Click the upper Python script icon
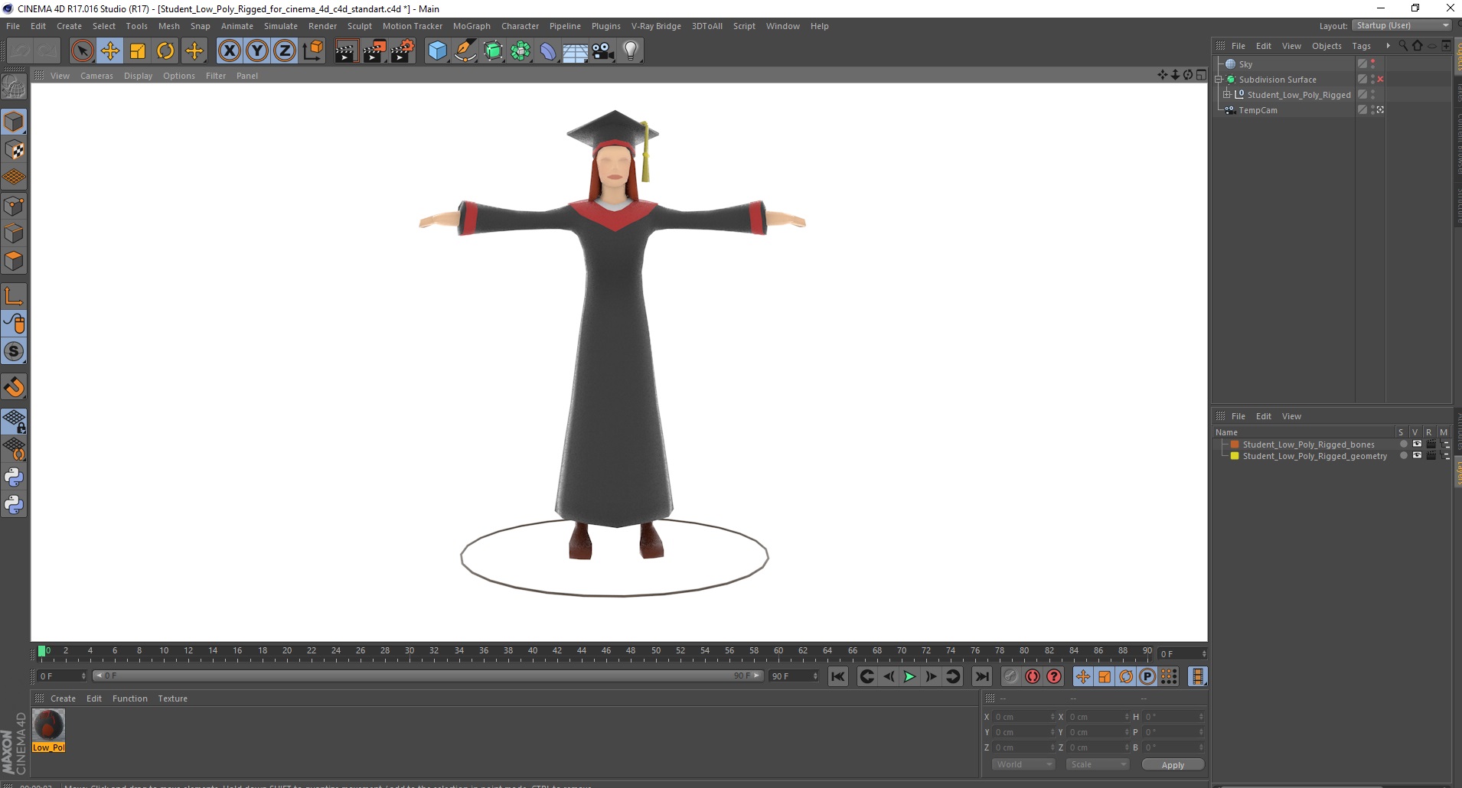This screenshot has height=788, width=1462. 14,477
